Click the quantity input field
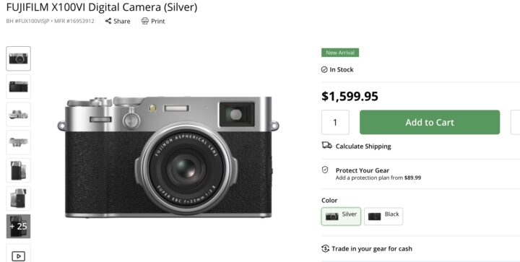The height and width of the screenshot is (262, 520). click(335, 122)
